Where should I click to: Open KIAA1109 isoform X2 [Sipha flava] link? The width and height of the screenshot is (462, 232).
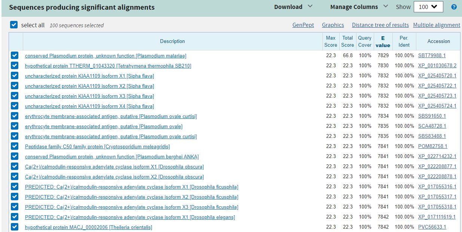[x=89, y=86]
